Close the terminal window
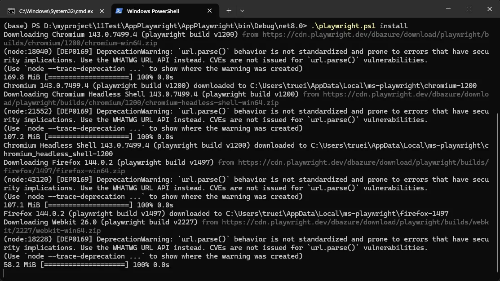This screenshot has height=281, width=500. coord(488,9)
